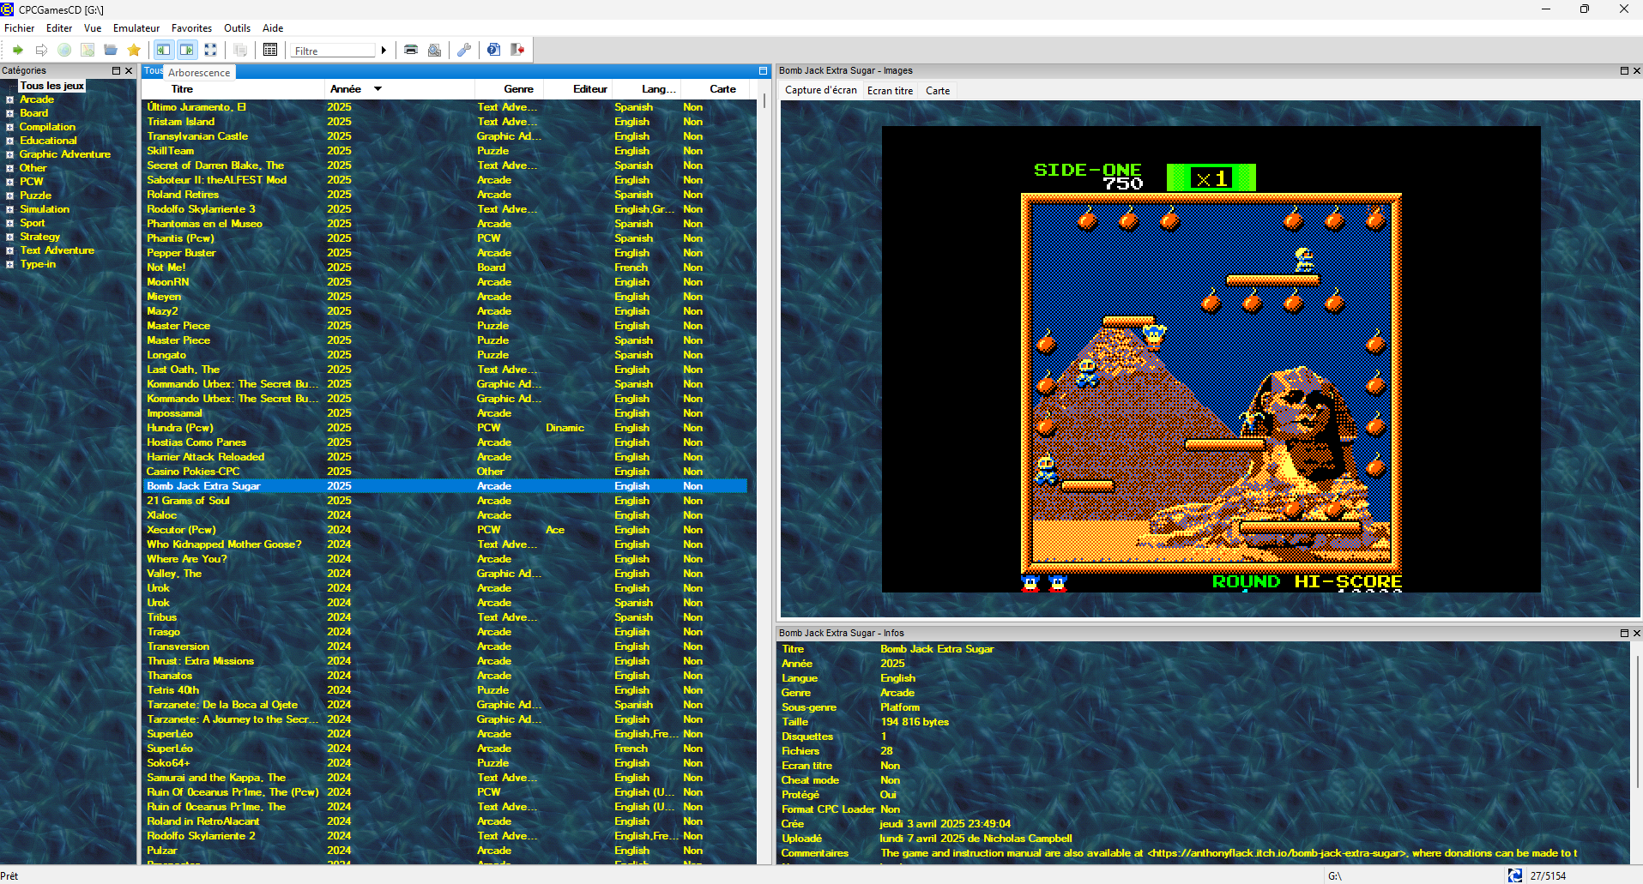Click the open folder toolbar icon
Image resolution: width=1643 pixels, height=884 pixels.
111,50
